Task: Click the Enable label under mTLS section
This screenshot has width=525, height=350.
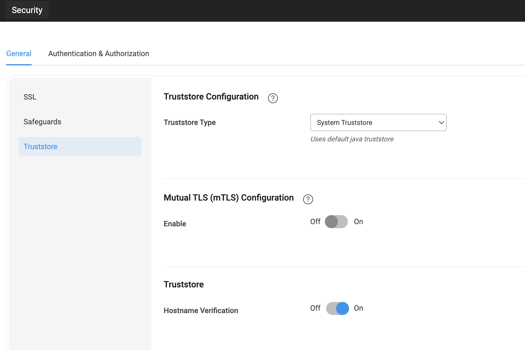Action: click(x=175, y=224)
